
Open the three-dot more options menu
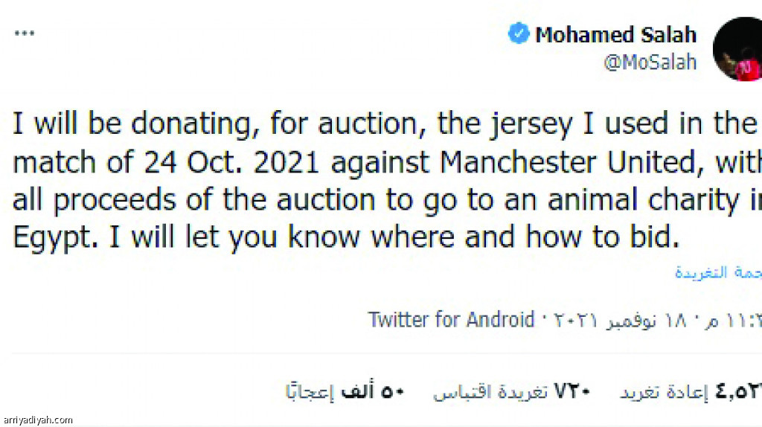coord(25,33)
